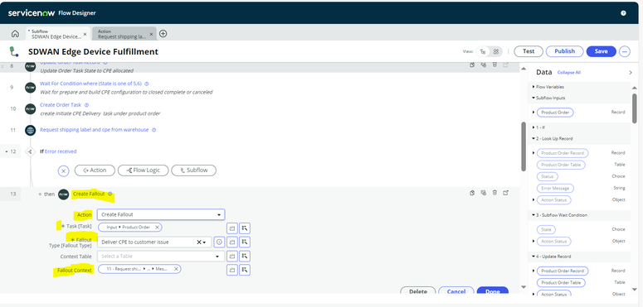Click the flow canvas vertical scrollbar thumb
Screen dimensions: 643x307
click(524, 146)
